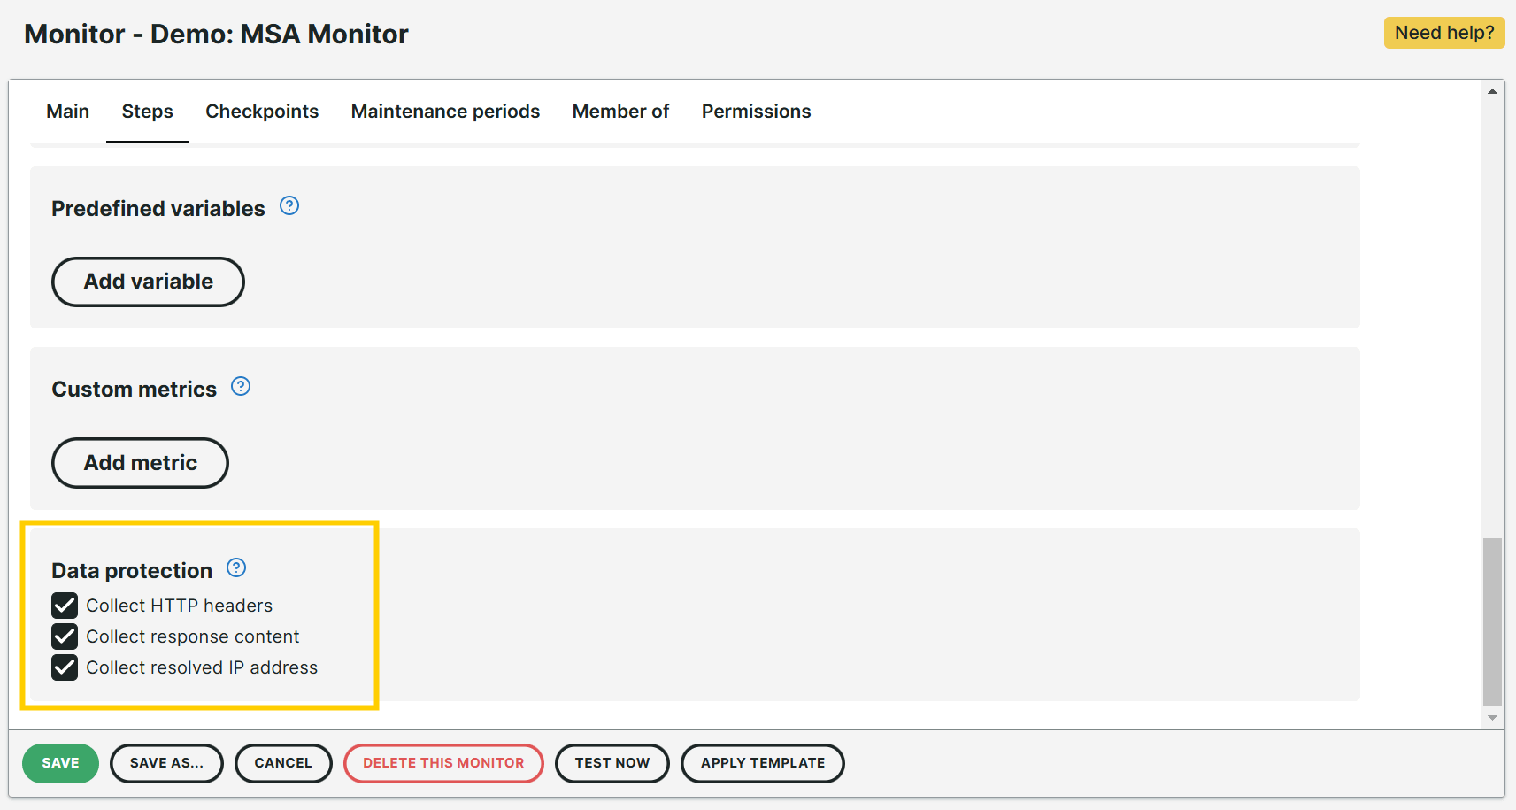Toggle Collect response content checkbox
1516x810 pixels.
point(65,636)
